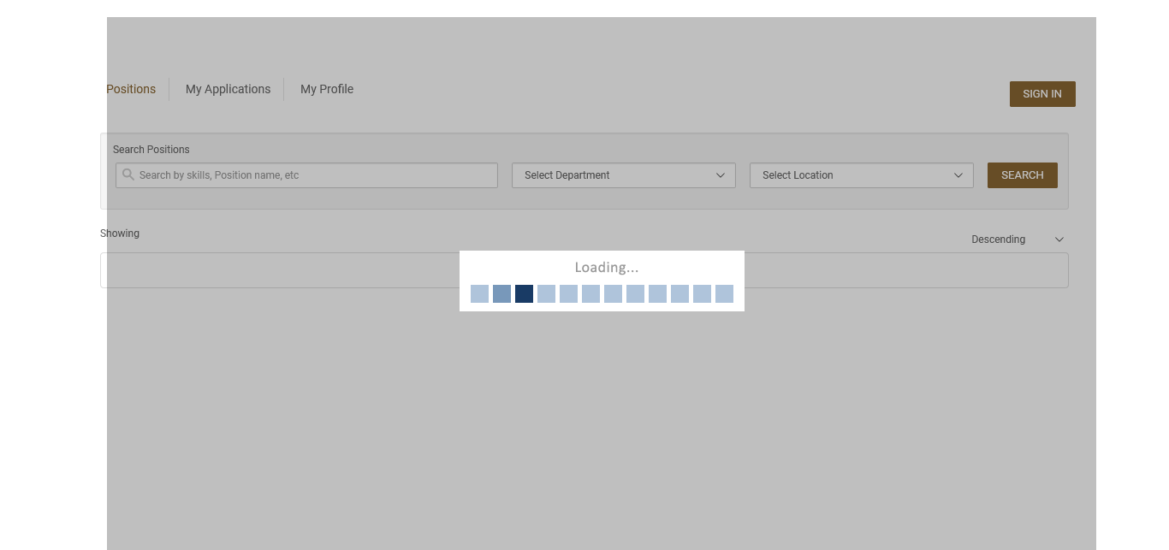The height and width of the screenshot is (550, 1169).
Task: Click the first light-blue loading square
Action: click(x=479, y=294)
